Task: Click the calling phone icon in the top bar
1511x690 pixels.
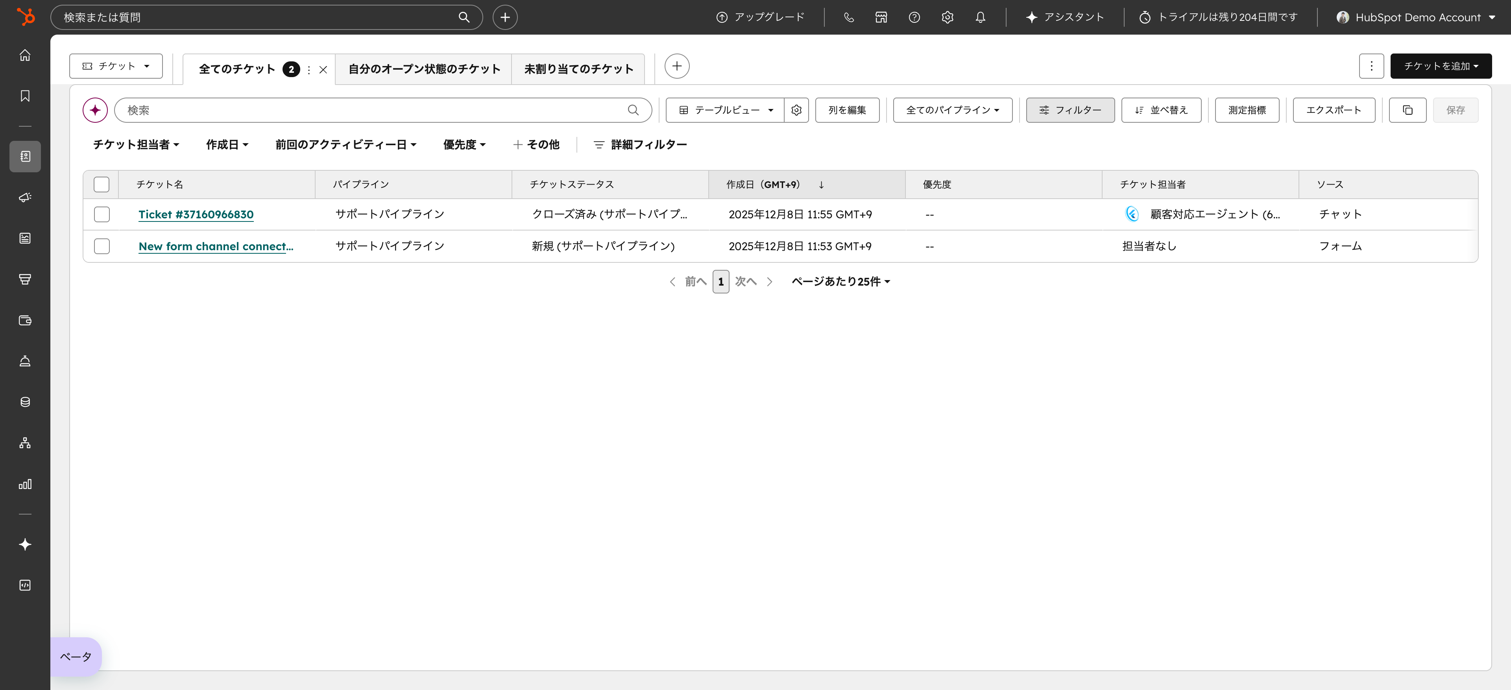Action: (x=848, y=17)
